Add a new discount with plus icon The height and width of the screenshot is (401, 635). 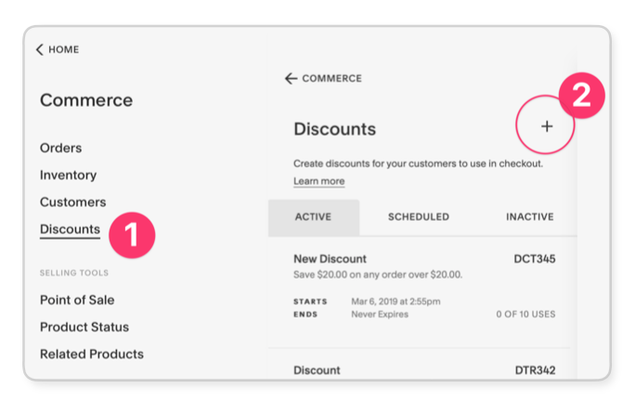(547, 126)
